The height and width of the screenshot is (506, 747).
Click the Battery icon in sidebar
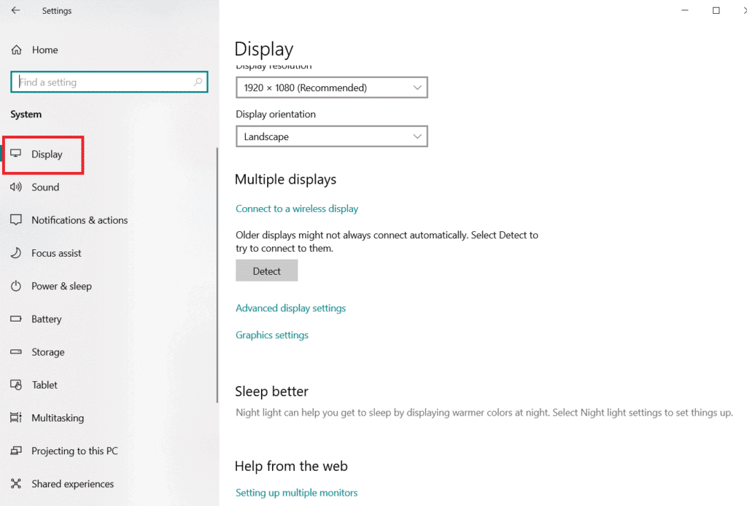[16, 319]
